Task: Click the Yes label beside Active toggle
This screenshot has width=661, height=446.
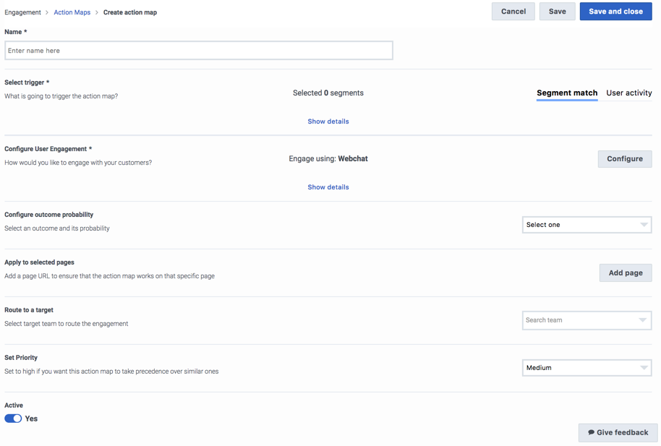Action: [x=31, y=419]
